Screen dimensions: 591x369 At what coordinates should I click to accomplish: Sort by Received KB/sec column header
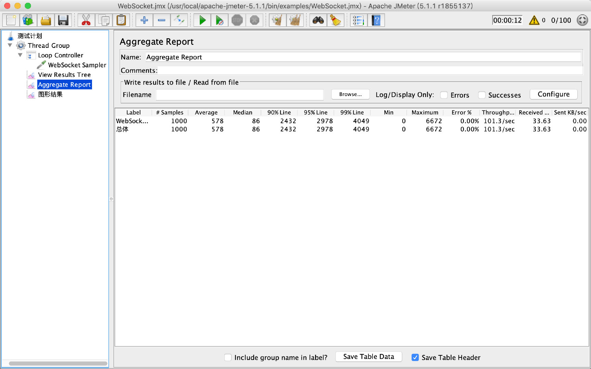click(x=534, y=112)
